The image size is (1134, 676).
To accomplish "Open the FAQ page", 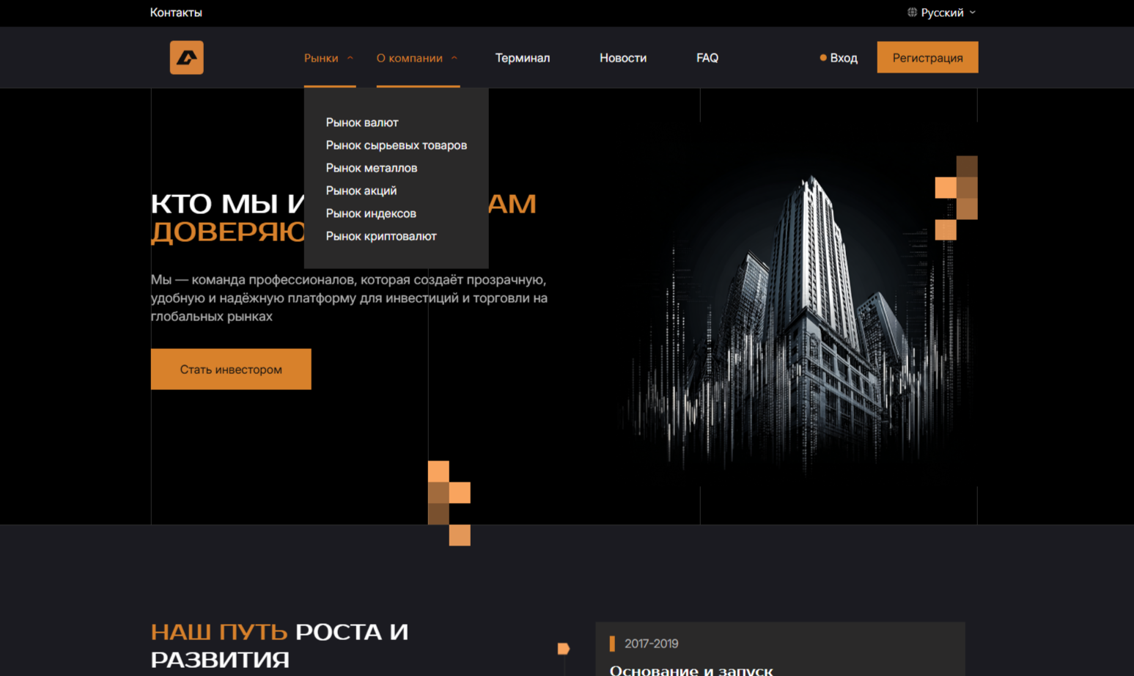I will tap(707, 58).
